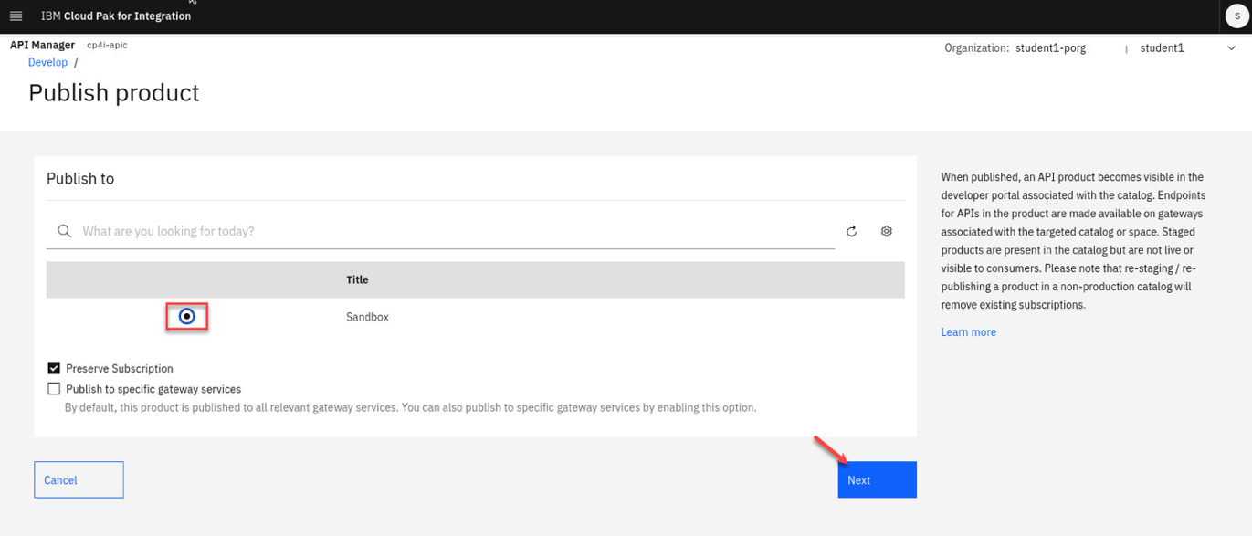
Task: Click the user avatar icon labeled S
Action: click(x=1236, y=16)
